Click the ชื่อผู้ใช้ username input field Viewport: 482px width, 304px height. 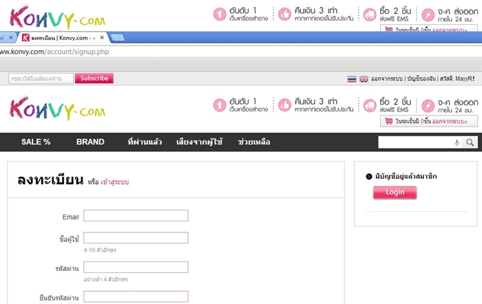[136, 238]
